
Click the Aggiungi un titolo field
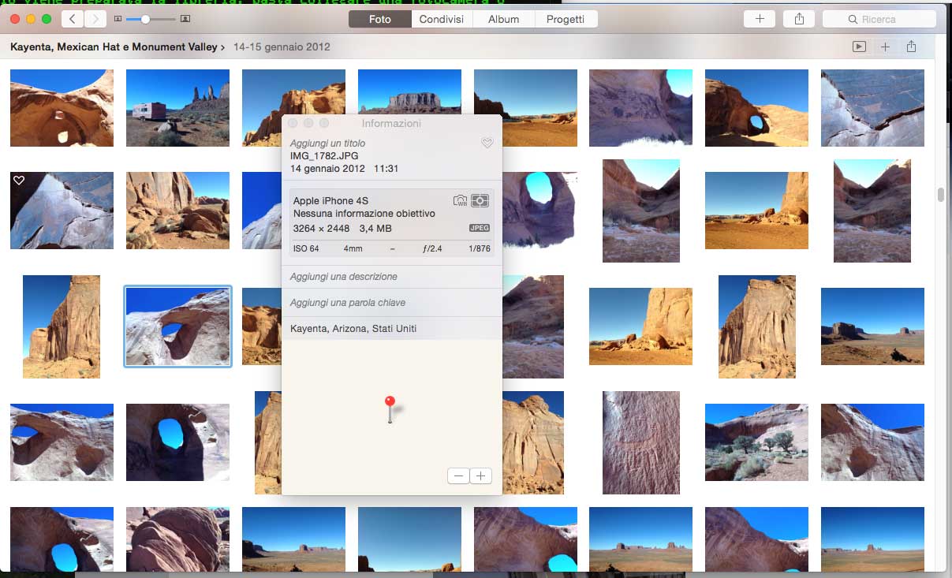[327, 144]
